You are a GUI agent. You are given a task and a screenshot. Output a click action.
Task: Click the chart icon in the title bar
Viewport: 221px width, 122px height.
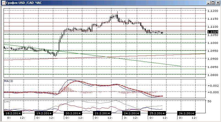[x=3, y=3]
